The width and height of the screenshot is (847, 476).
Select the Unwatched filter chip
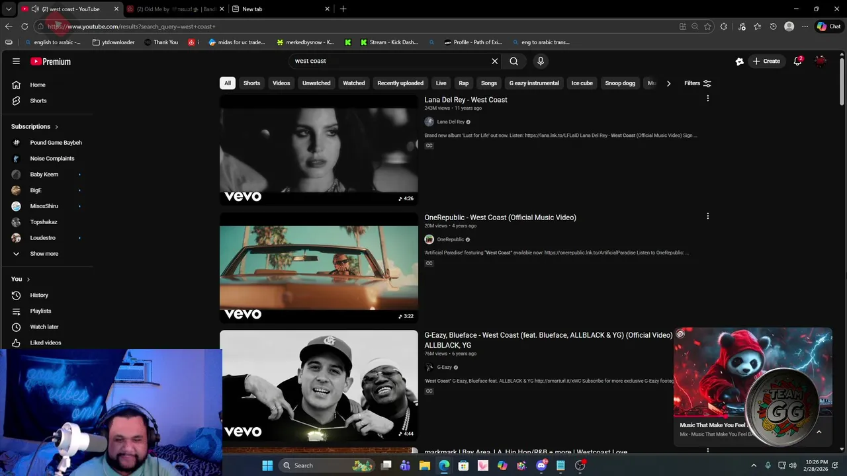tap(316, 83)
